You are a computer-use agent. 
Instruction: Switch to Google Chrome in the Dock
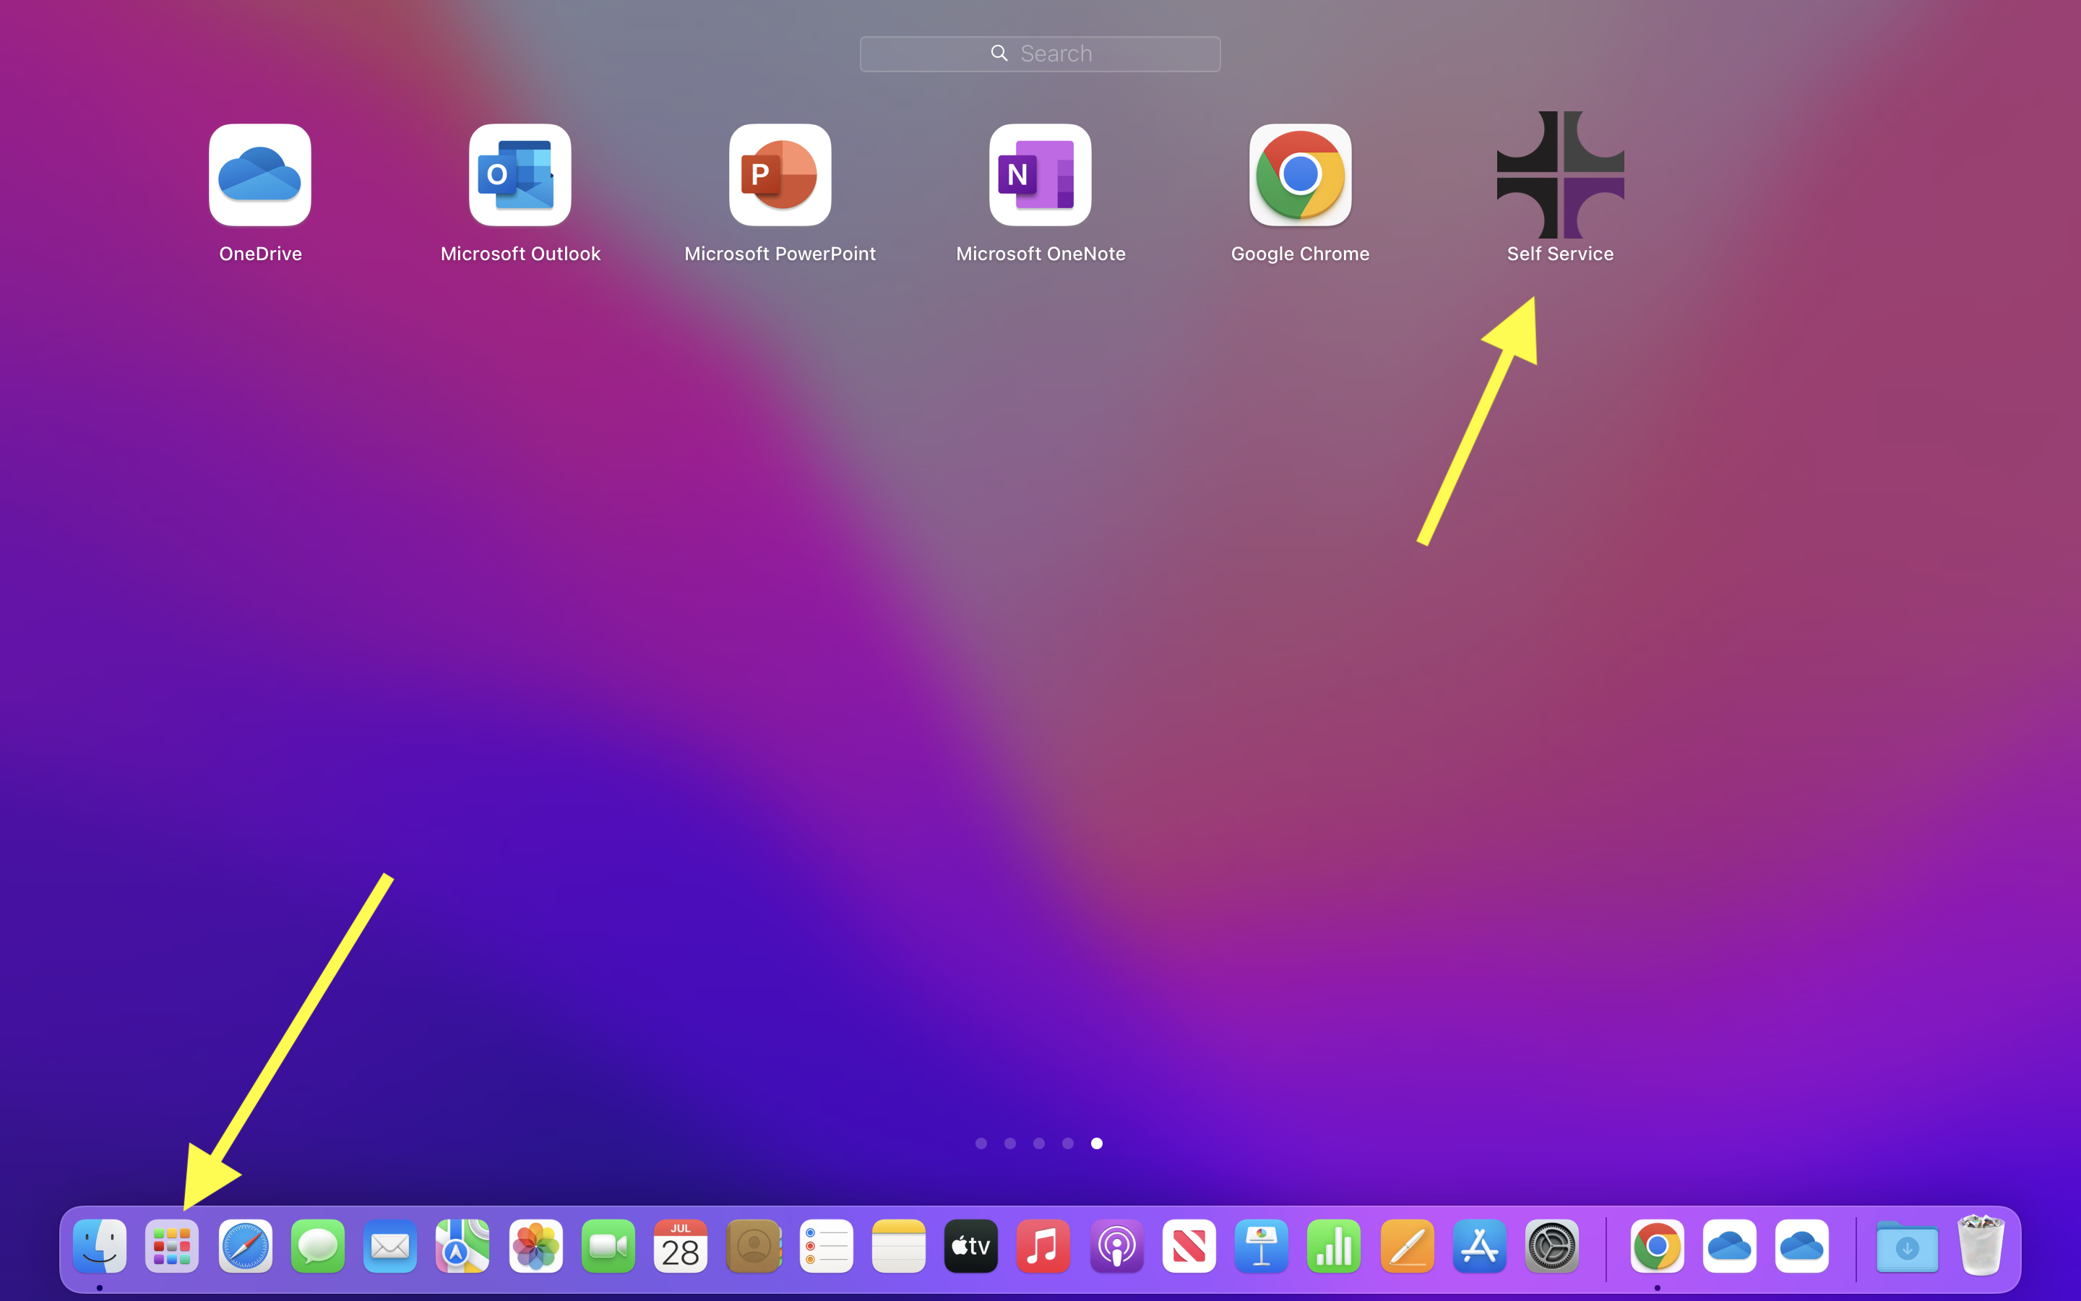1657,1246
